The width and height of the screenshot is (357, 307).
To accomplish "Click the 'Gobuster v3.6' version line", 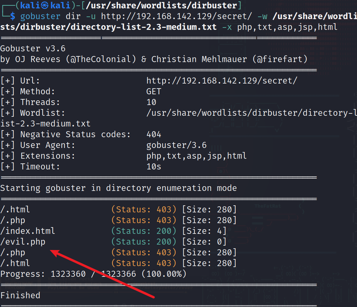I will [x=33, y=48].
